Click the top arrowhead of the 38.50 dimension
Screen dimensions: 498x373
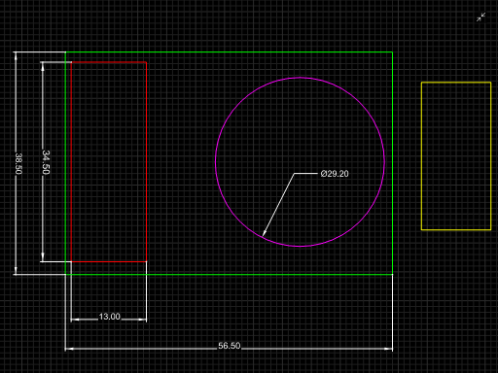pos(16,56)
